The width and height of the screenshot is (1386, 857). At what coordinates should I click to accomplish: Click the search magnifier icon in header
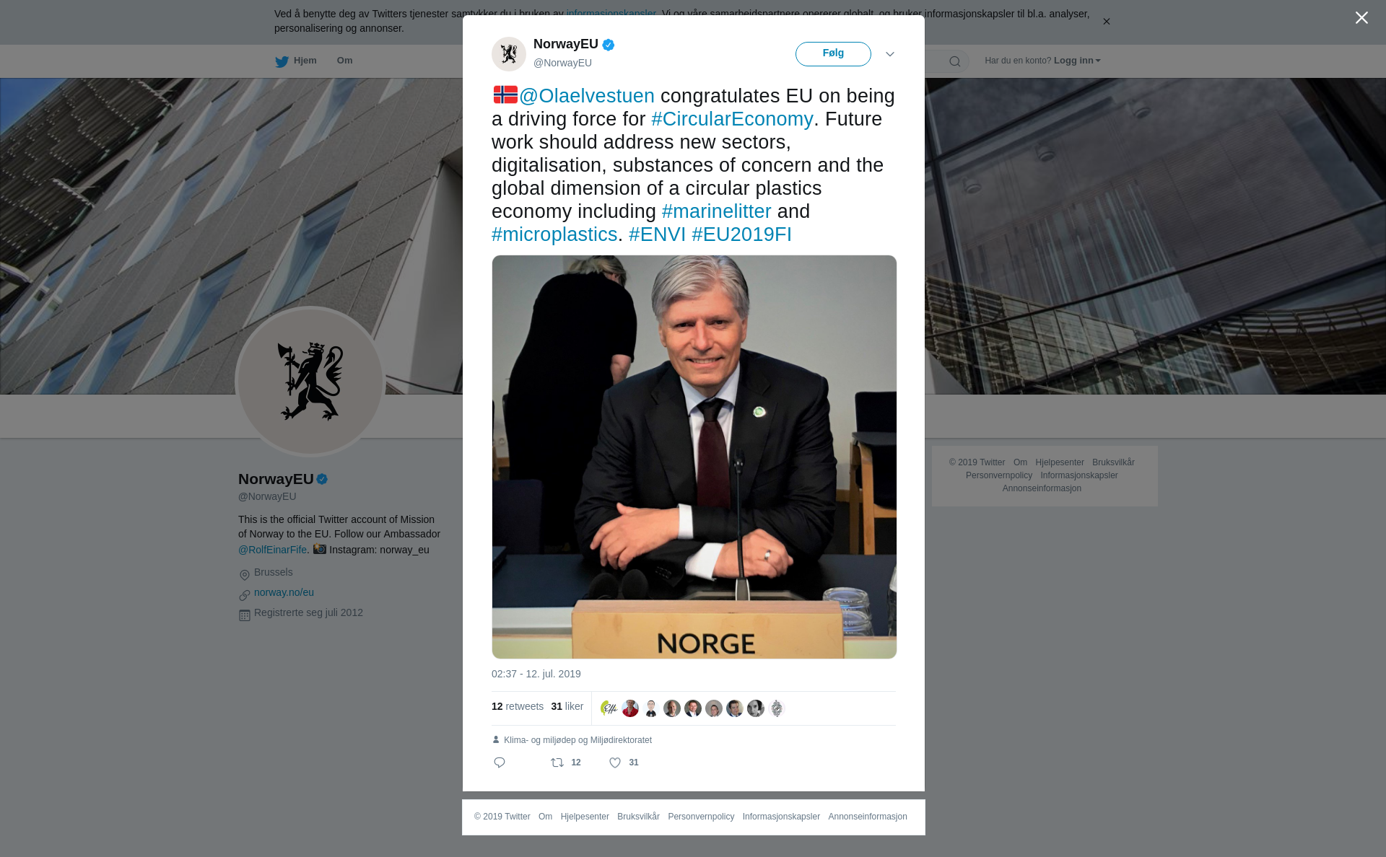(x=955, y=61)
